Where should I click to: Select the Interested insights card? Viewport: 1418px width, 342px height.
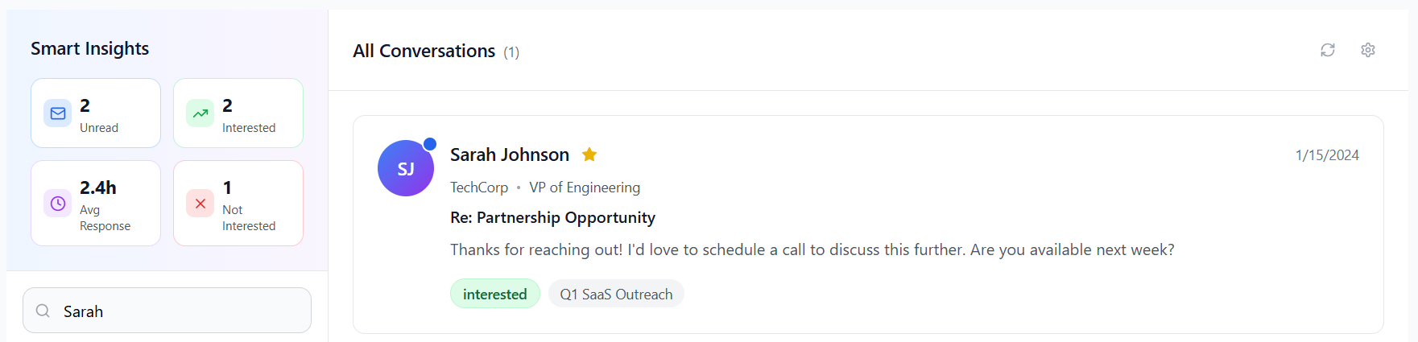click(238, 113)
